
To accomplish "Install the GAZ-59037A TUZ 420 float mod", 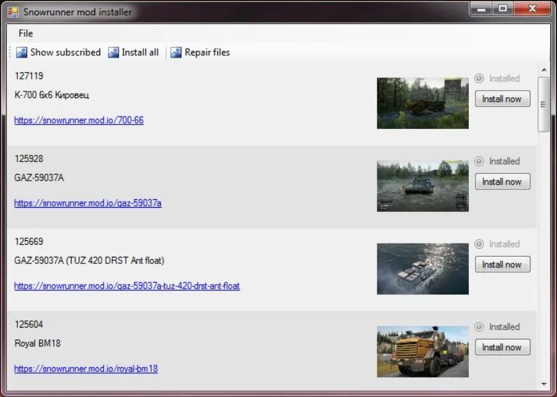I will pos(502,264).
